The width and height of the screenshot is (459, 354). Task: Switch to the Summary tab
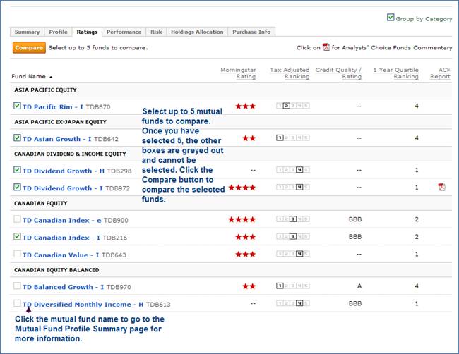(x=27, y=32)
